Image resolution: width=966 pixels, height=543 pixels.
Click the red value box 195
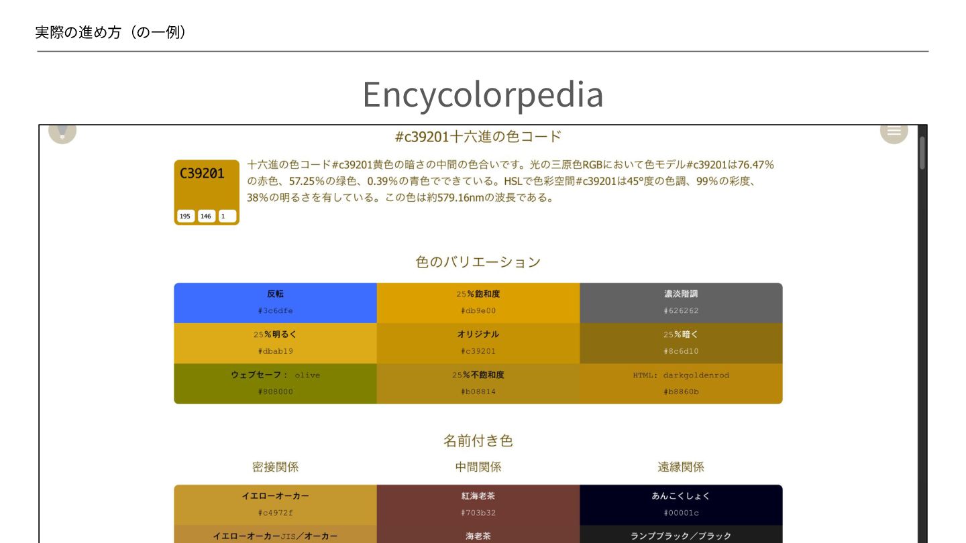pos(185,216)
